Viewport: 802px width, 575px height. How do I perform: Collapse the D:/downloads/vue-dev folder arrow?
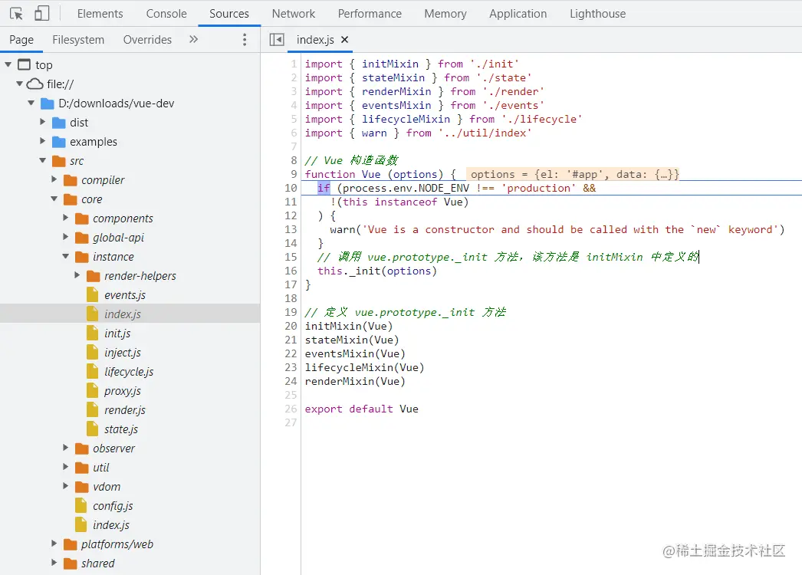coord(31,103)
